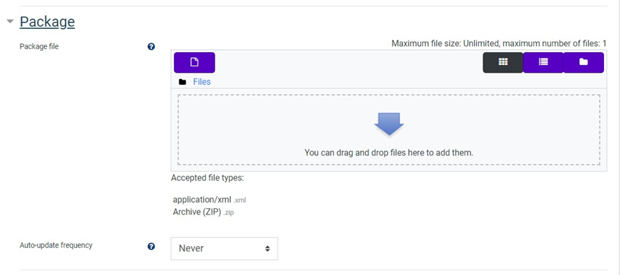Click the blue download arrow in drop zone
Screen dimensions: 620x275
(389, 124)
